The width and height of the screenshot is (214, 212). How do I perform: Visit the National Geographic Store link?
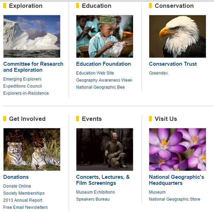[x=174, y=199]
